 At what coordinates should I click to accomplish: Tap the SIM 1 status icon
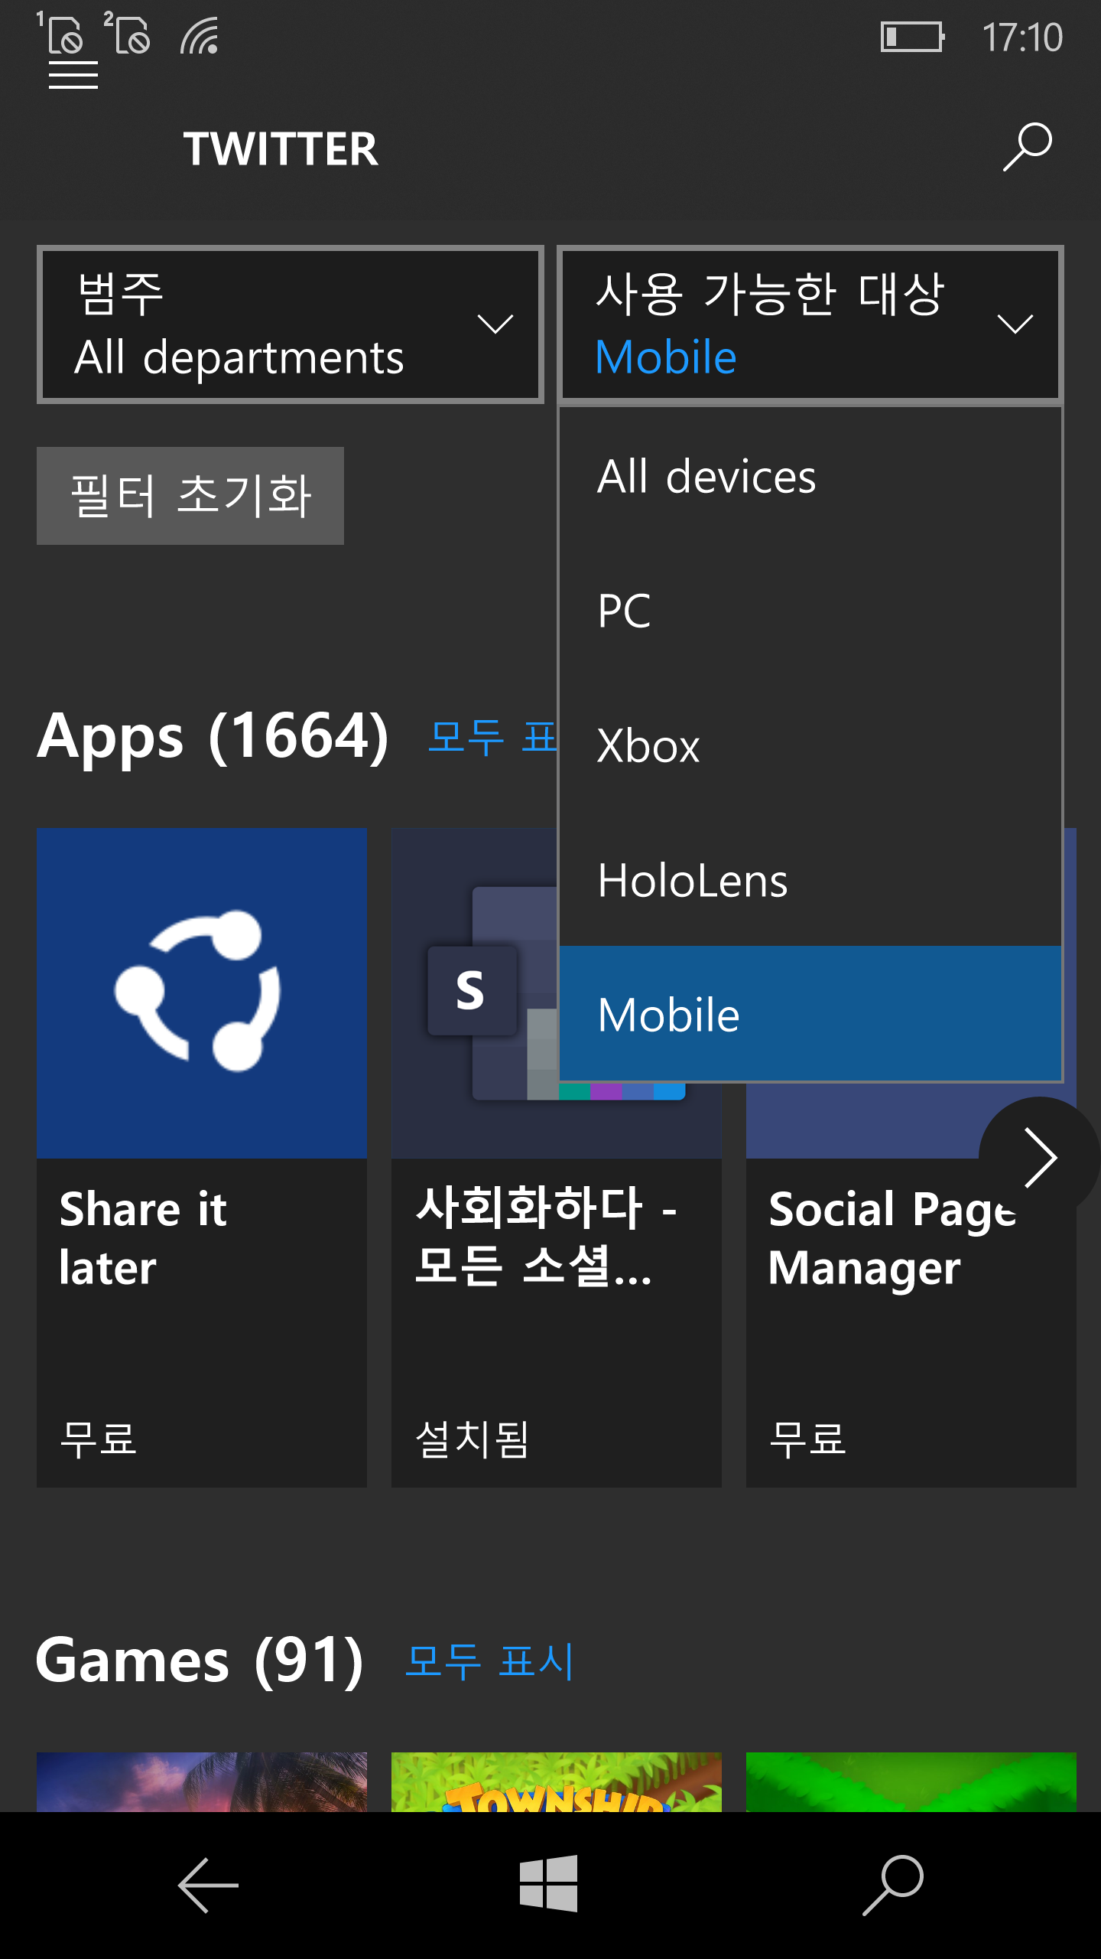point(61,34)
